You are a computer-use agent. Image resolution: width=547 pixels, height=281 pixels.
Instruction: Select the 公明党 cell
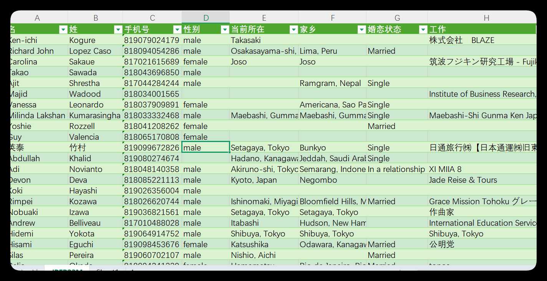tap(482, 244)
